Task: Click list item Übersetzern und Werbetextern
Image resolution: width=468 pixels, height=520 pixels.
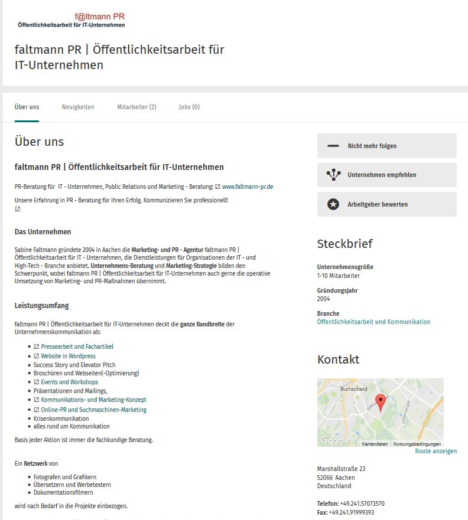Action: 72,485
